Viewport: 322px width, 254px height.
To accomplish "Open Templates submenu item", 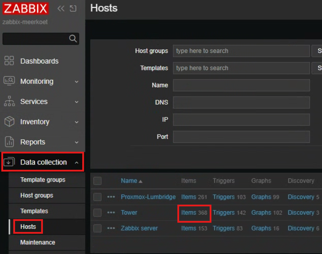I will (34, 211).
